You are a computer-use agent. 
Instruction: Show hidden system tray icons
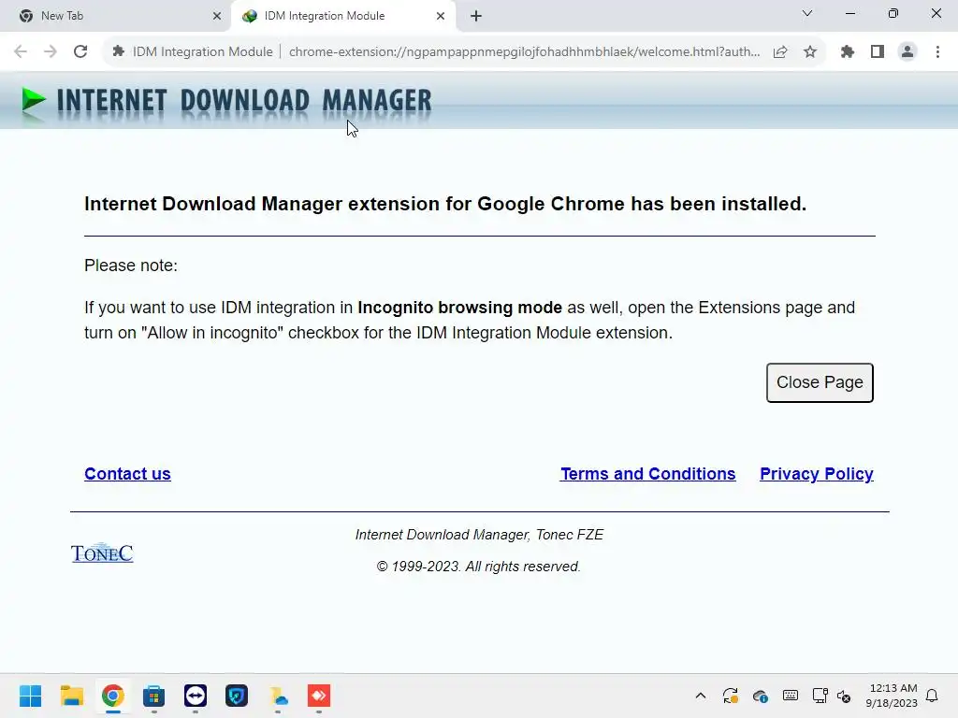701,696
